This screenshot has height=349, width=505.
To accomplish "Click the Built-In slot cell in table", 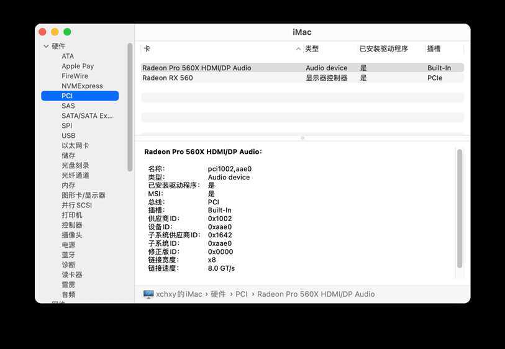I will click(439, 68).
